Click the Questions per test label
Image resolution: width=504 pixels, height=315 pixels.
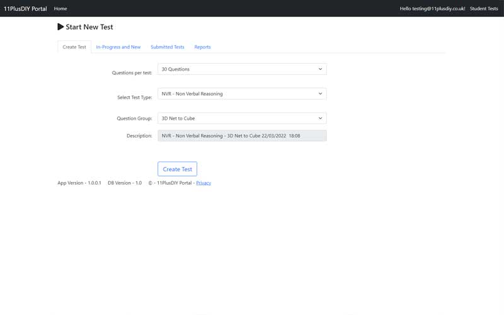[x=132, y=72]
